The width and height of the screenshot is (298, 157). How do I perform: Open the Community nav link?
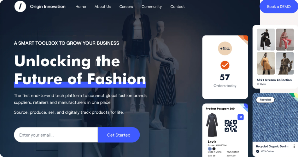click(151, 7)
